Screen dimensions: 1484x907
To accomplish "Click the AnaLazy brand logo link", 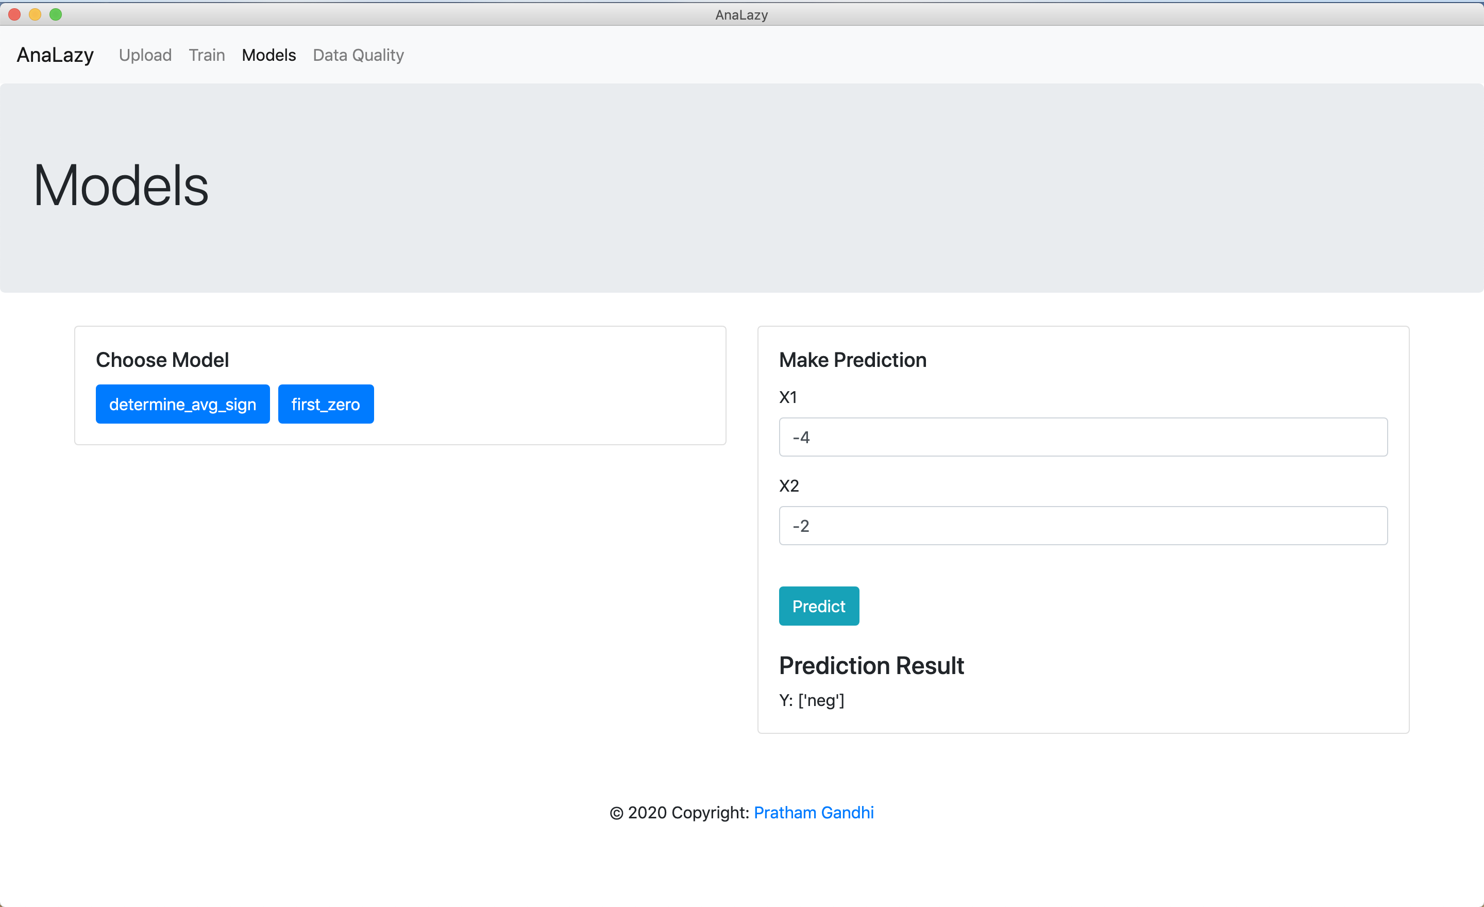I will pyautogui.click(x=55, y=55).
